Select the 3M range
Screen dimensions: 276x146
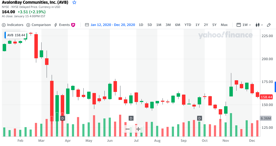[x=168, y=25]
